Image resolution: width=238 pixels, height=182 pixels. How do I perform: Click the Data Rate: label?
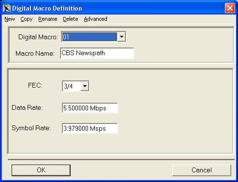(27, 107)
